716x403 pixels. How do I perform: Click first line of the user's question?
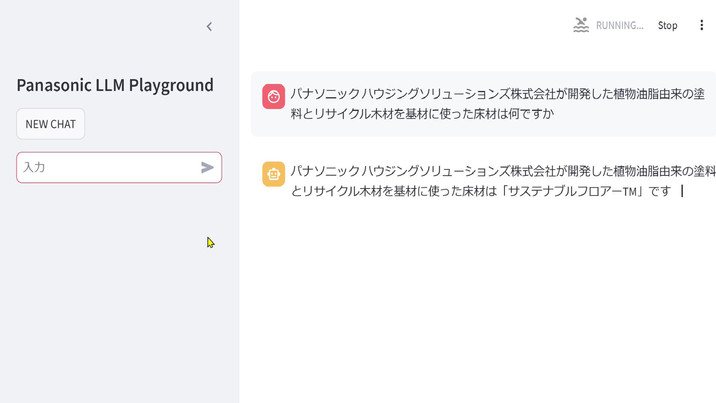[497, 94]
